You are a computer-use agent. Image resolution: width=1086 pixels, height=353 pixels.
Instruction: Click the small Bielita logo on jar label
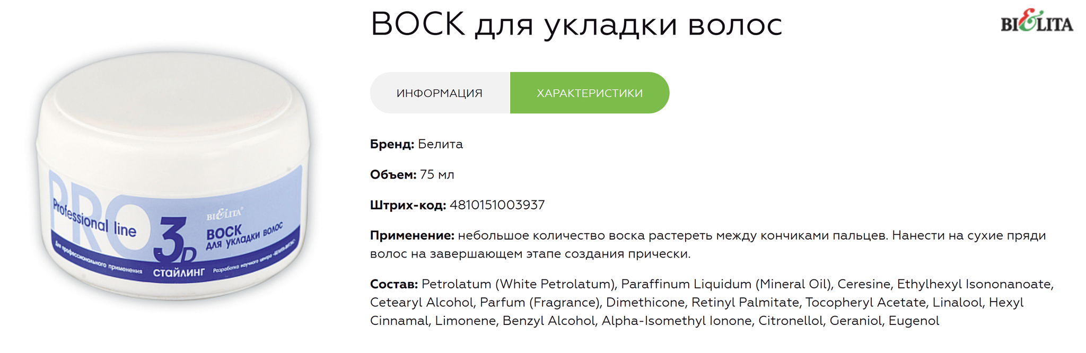[225, 214]
